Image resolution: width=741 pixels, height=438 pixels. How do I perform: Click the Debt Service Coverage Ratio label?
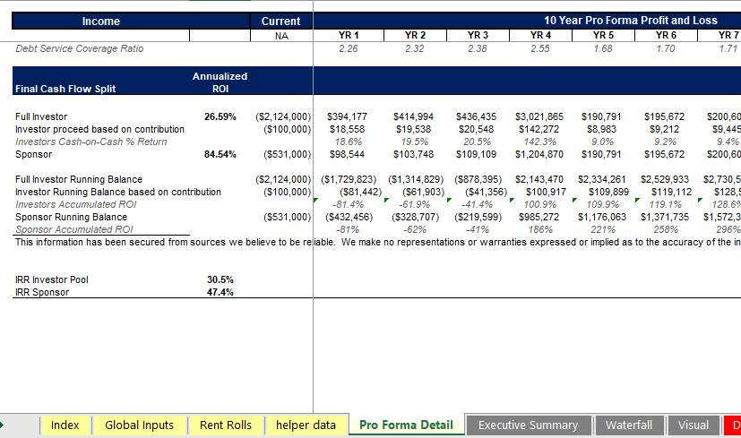pyautogui.click(x=80, y=48)
